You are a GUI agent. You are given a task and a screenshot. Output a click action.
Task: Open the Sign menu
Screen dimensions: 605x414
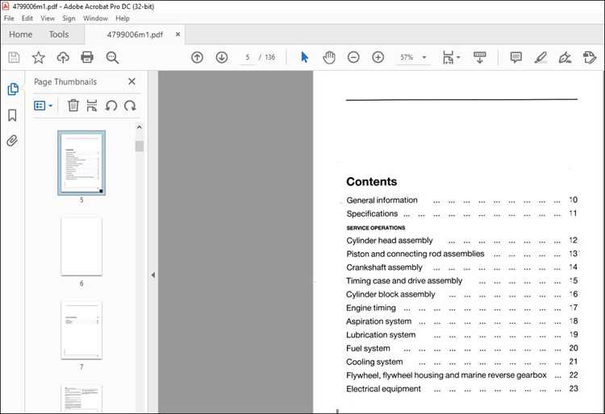pyautogui.click(x=69, y=18)
